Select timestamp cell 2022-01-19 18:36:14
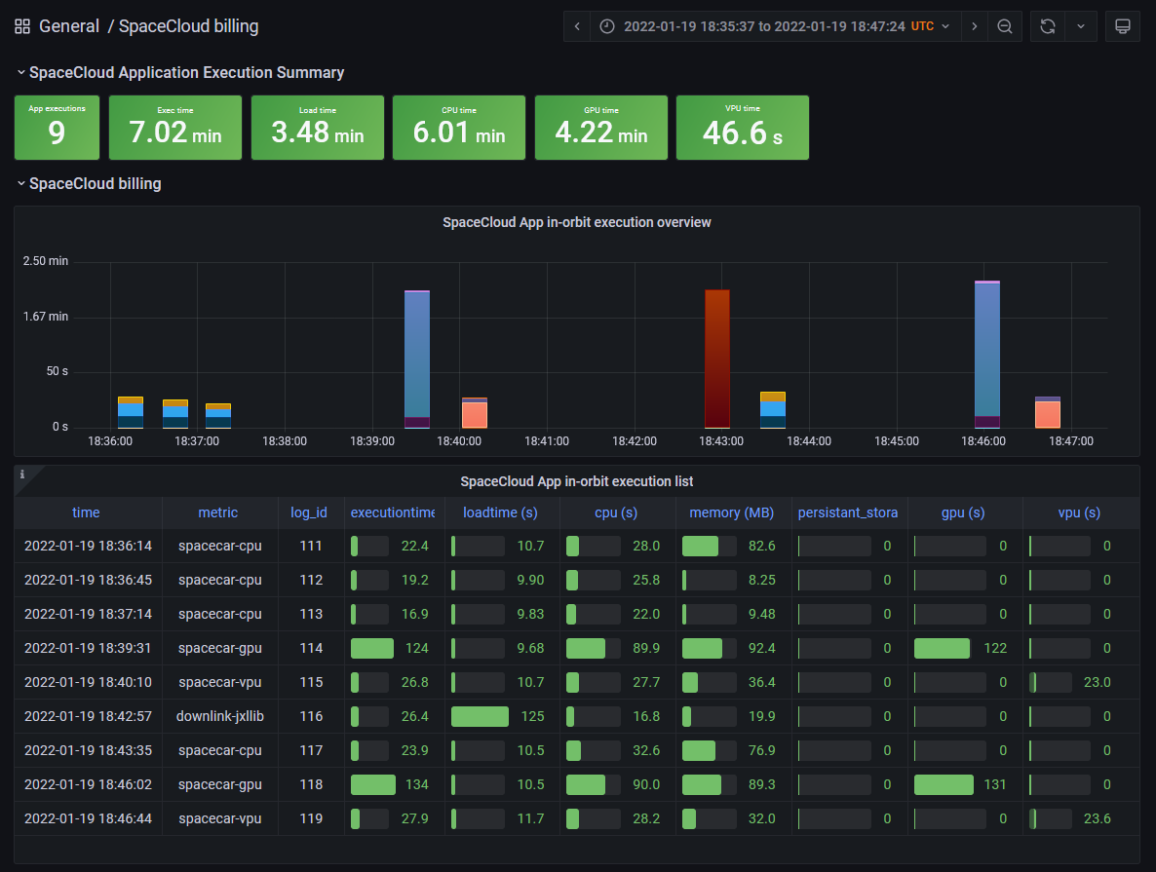 coord(88,547)
